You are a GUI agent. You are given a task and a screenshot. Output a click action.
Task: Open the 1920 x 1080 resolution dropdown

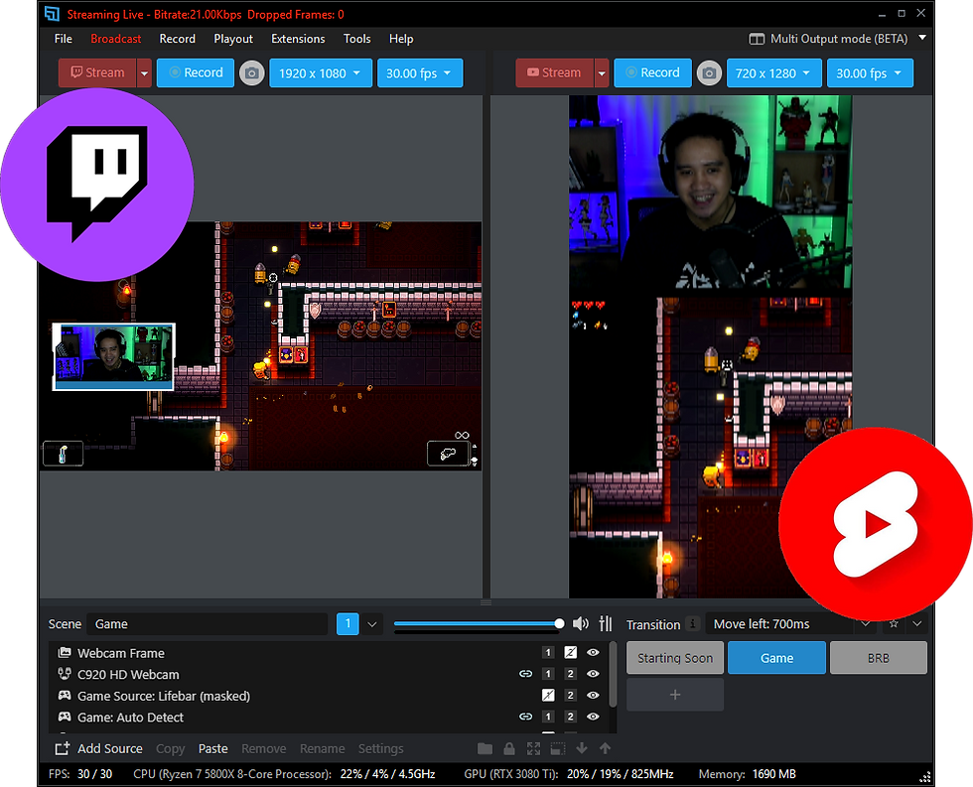pos(320,73)
